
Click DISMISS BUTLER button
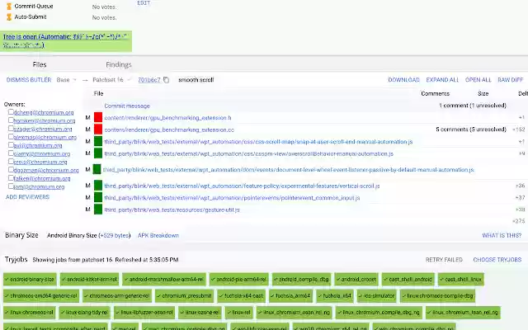tap(29, 80)
